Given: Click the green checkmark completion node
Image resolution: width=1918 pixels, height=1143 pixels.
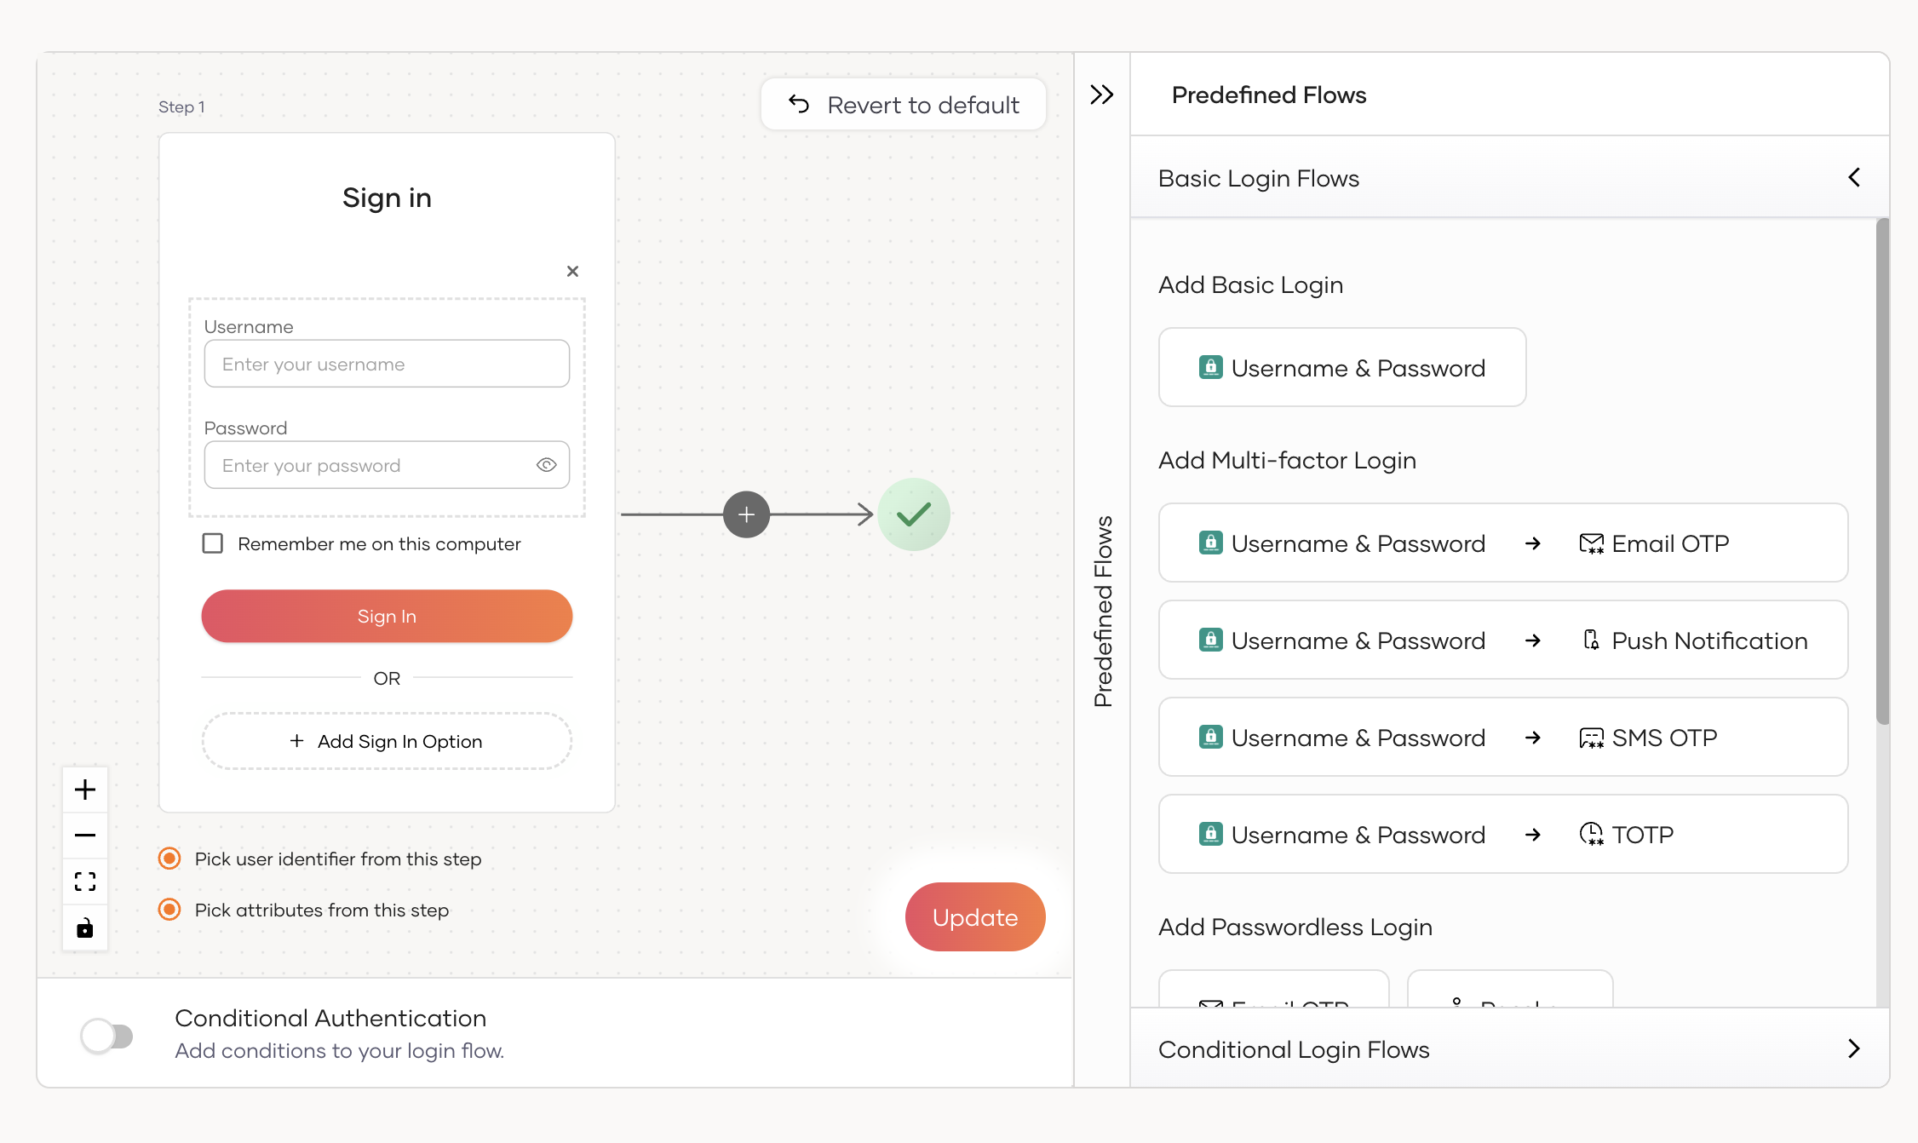Looking at the screenshot, I should [x=914, y=514].
